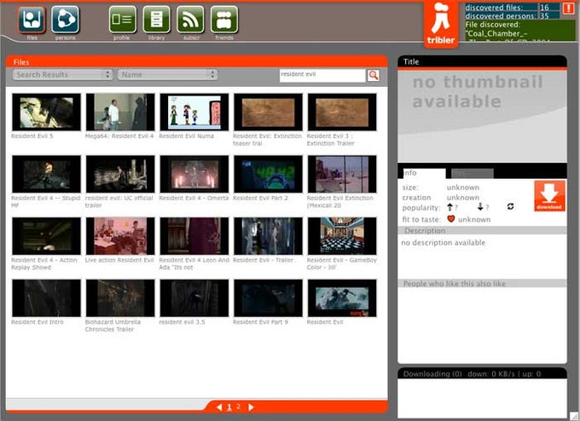Click the 'Resident Evil Part 2' title text

point(260,198)
